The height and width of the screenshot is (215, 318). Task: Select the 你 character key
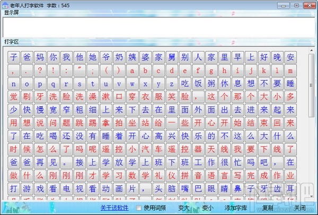click(53, 57)
